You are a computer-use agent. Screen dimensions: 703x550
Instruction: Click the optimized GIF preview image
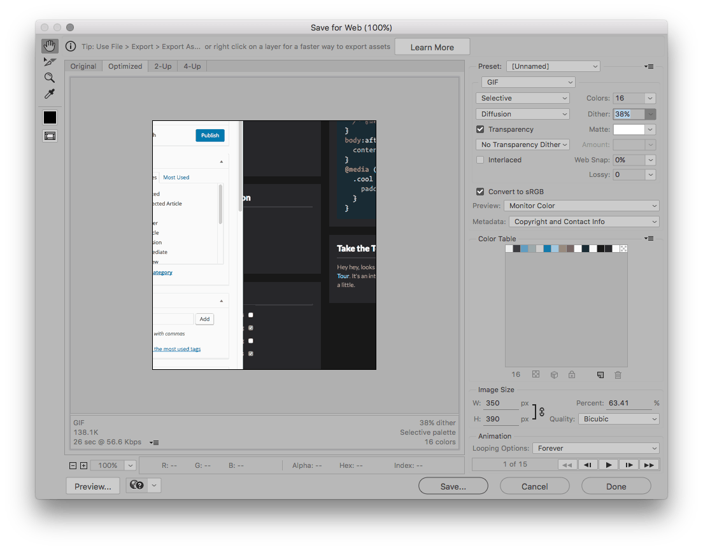(x=264, y=245)
